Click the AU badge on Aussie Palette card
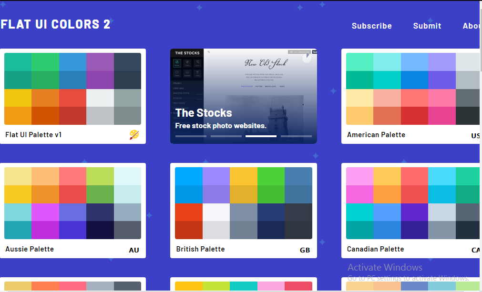The width and height of the screenshot is (482, 292). (134, 250)
